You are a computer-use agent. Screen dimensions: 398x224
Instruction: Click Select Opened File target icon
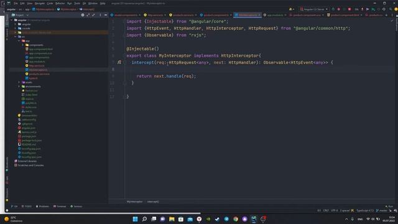(x=83, y=15)
